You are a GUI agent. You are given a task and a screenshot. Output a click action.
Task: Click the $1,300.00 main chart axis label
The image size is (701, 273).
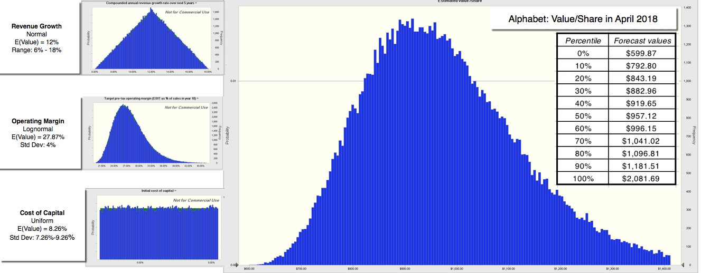coord(613,269)
